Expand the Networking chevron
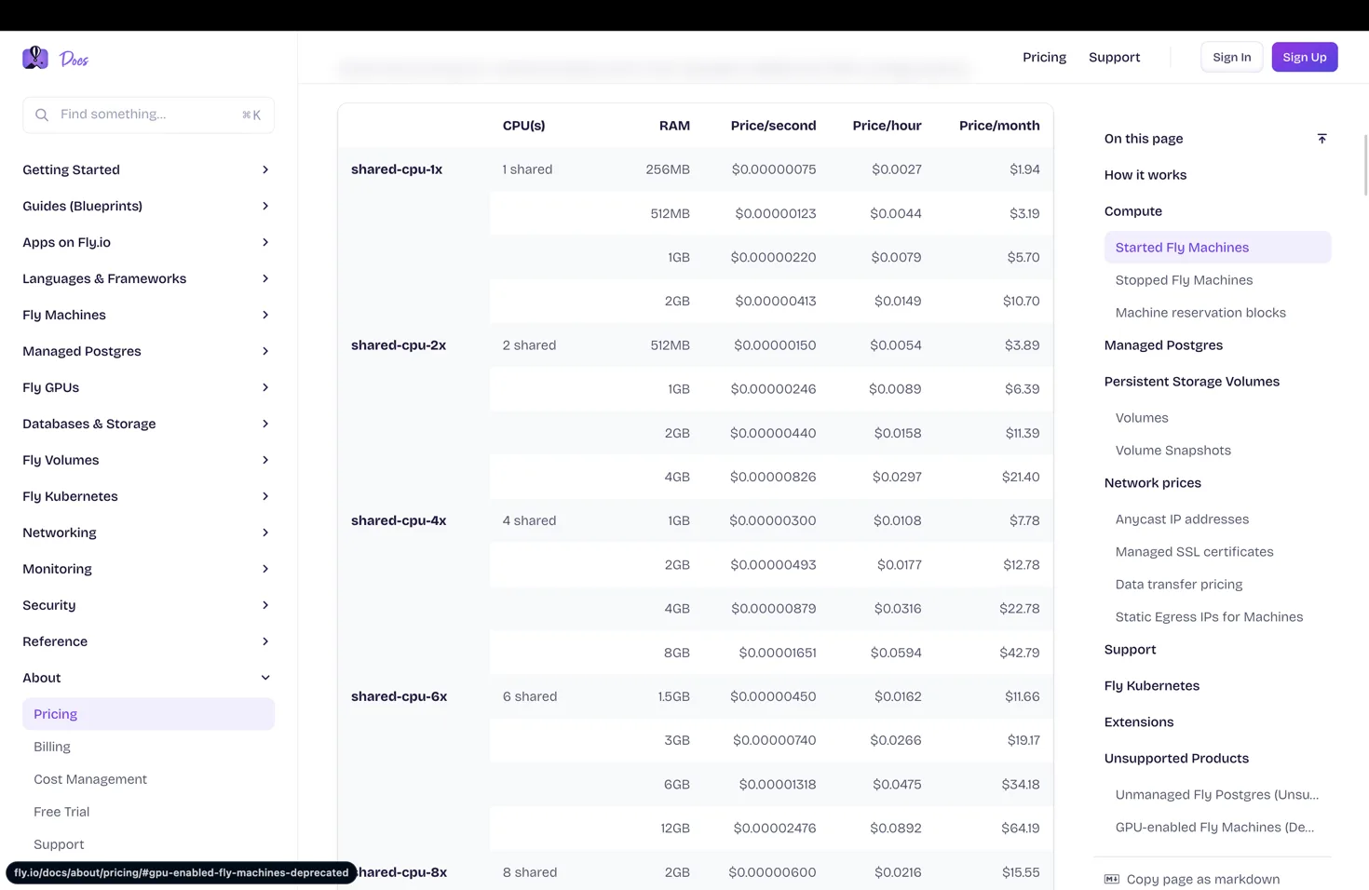Image resolution: width=1369 pixels, height=890 pixels. point(265,533)
